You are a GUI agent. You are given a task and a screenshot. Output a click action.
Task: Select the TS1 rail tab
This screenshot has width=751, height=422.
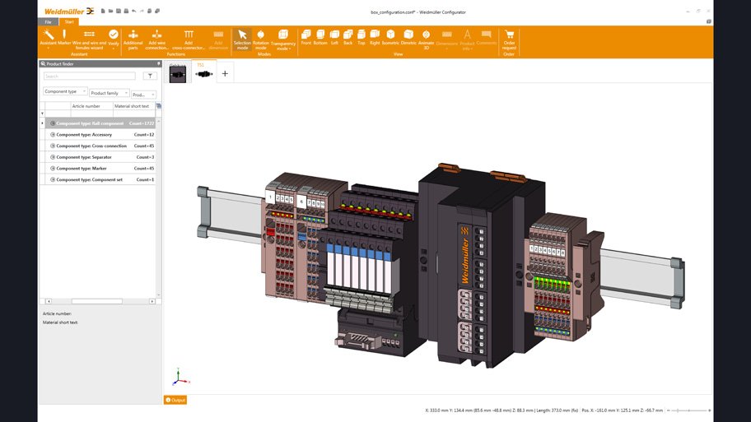(203, 72)
